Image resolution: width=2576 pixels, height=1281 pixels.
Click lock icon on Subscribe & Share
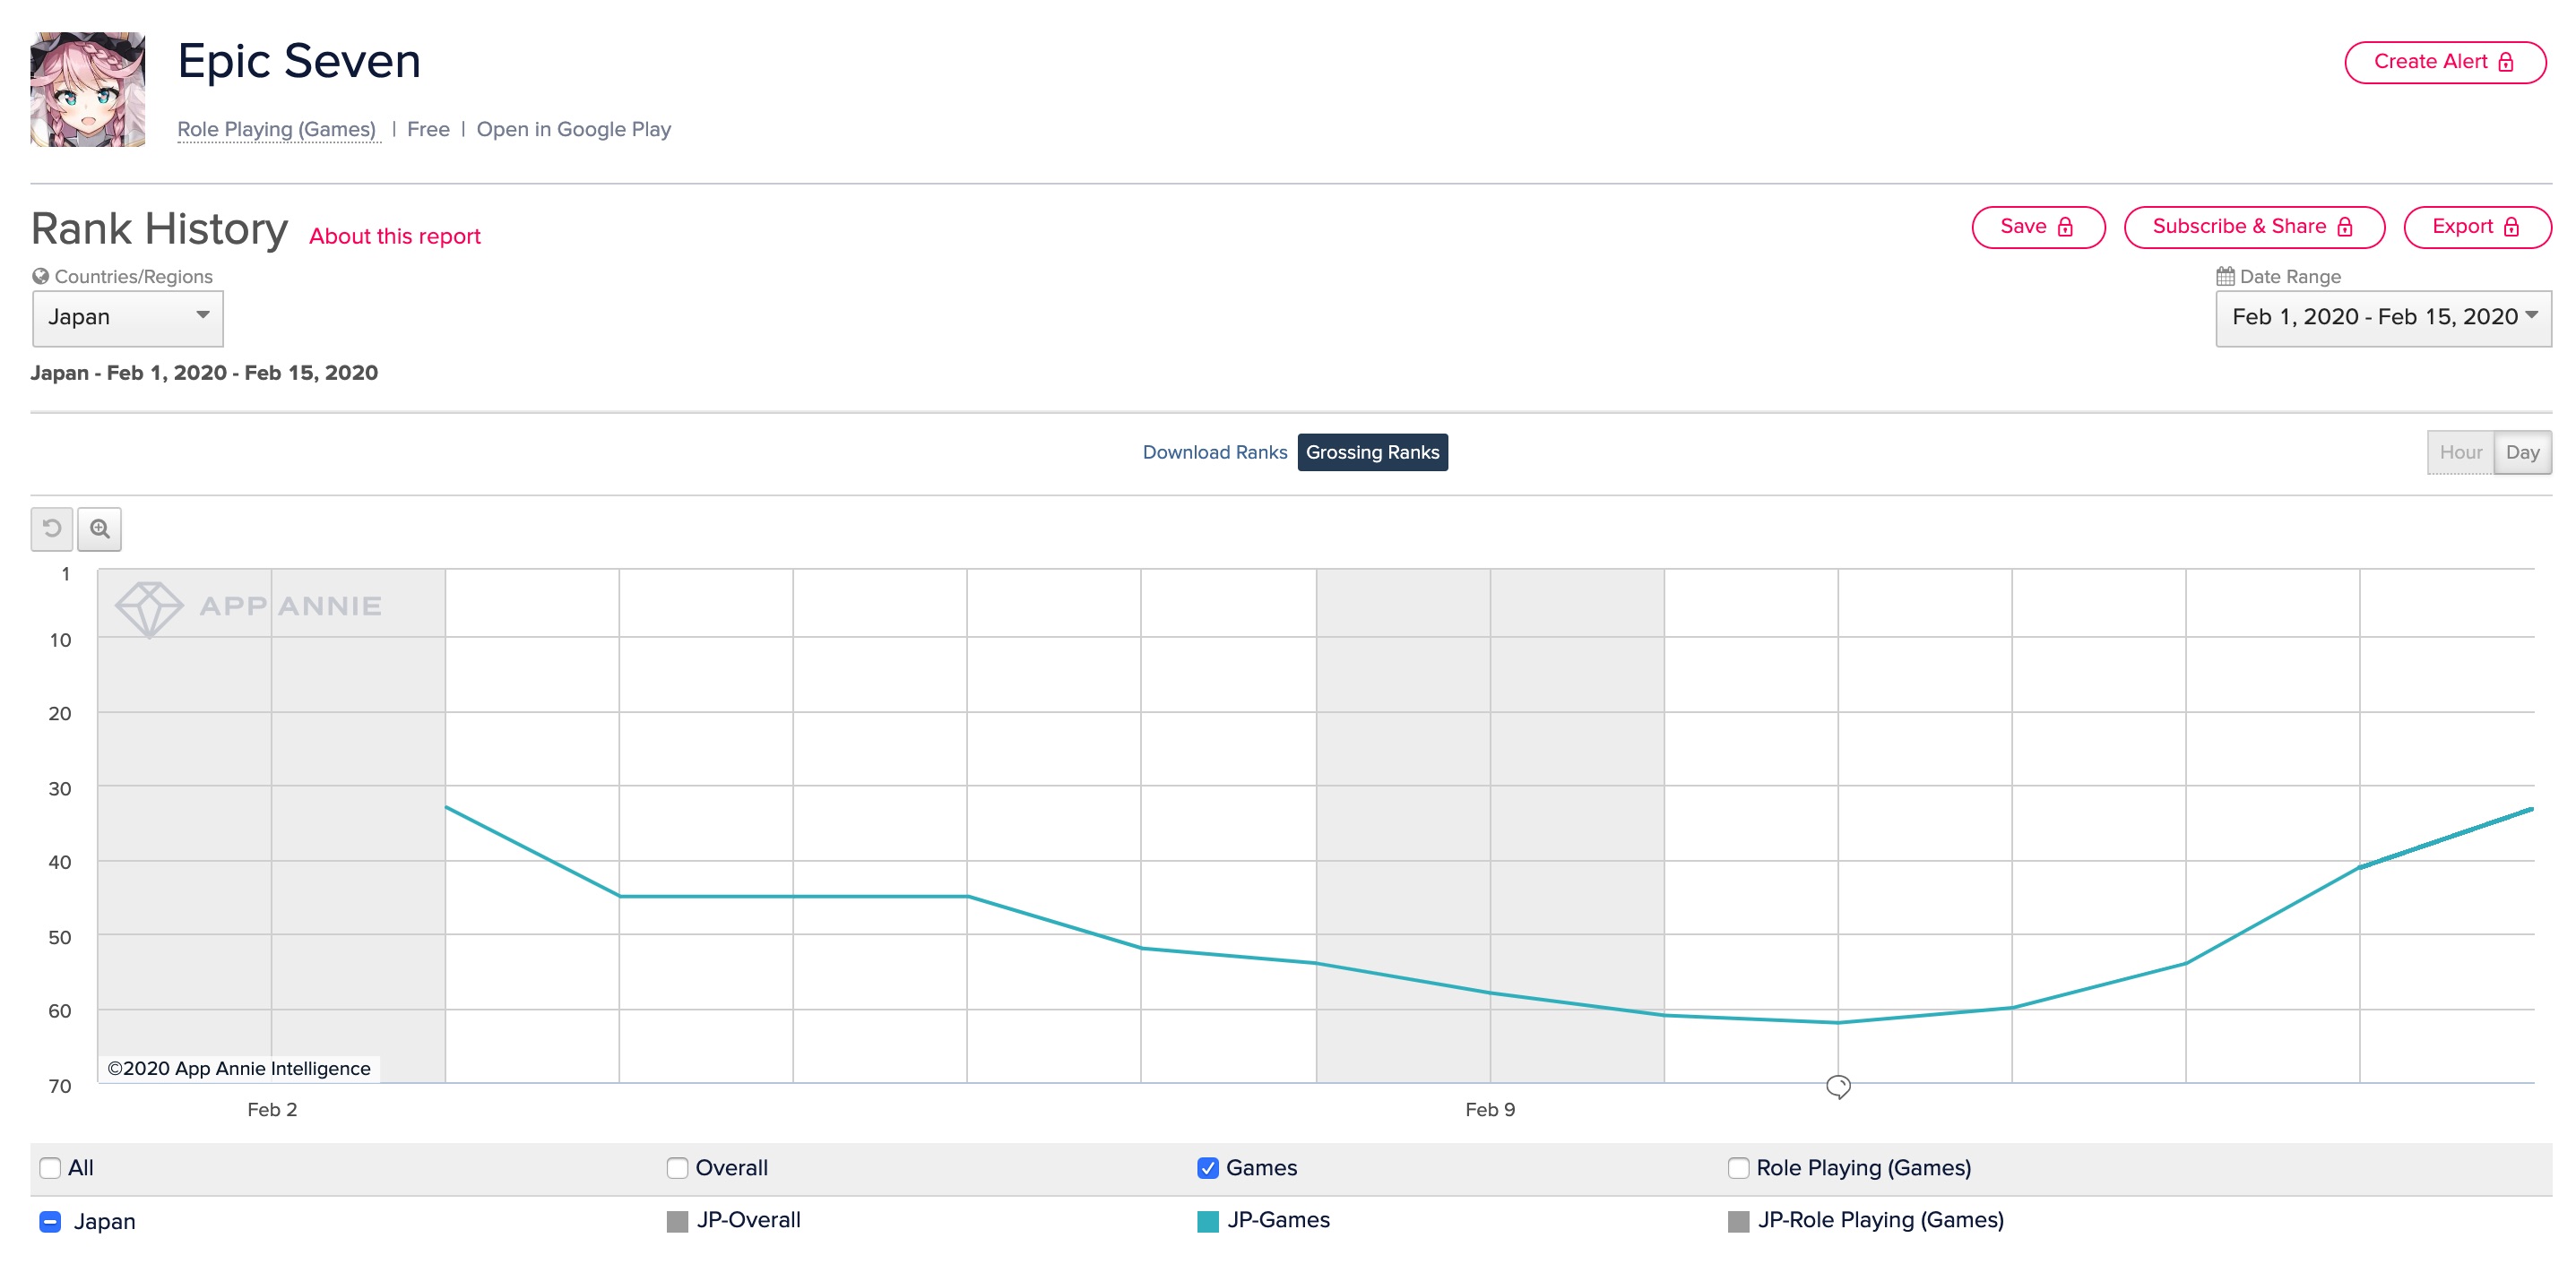pyautogui.click(x=2345, y=227)
